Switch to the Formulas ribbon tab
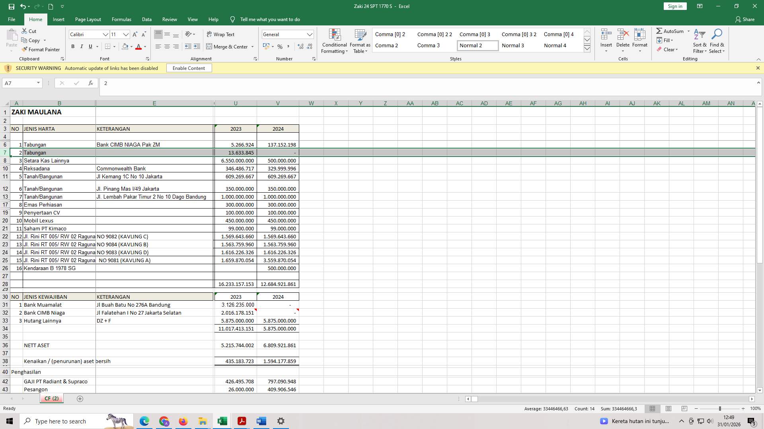Image resolution: width=764 pixels, height=429 pixels. (121, 19)
